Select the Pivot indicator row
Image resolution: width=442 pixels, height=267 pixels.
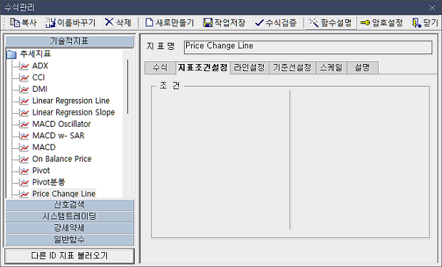41,171
